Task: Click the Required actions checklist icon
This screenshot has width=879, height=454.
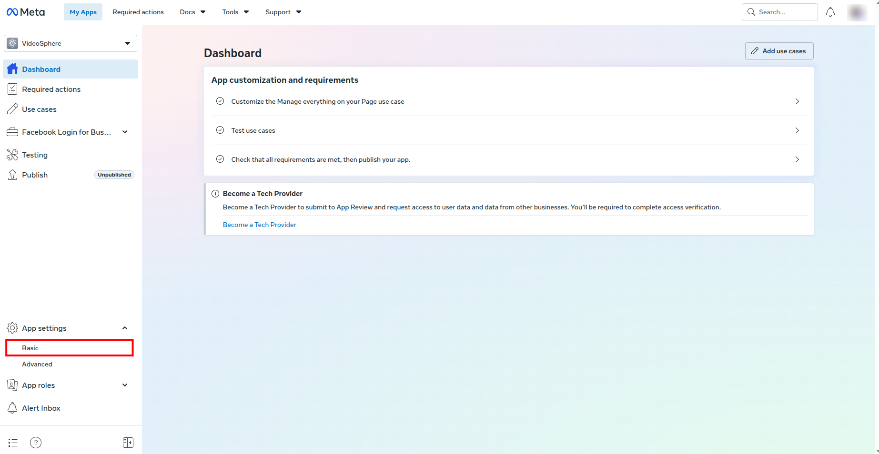Action: 12,89
